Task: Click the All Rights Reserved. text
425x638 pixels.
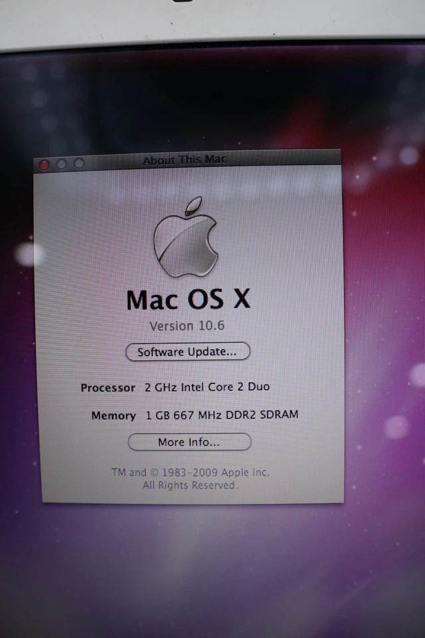Action: click(190, 485)
